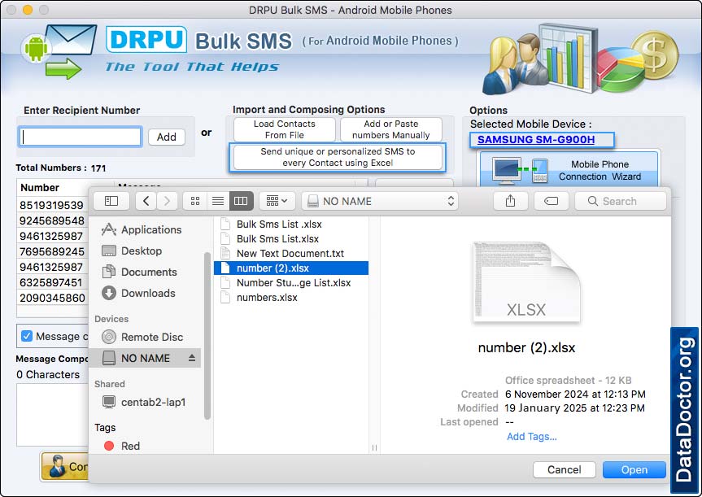Select file 'numbers.xlsx'
Image resolution: width=702 pixels, height=497 pixels.
(291, 297)
